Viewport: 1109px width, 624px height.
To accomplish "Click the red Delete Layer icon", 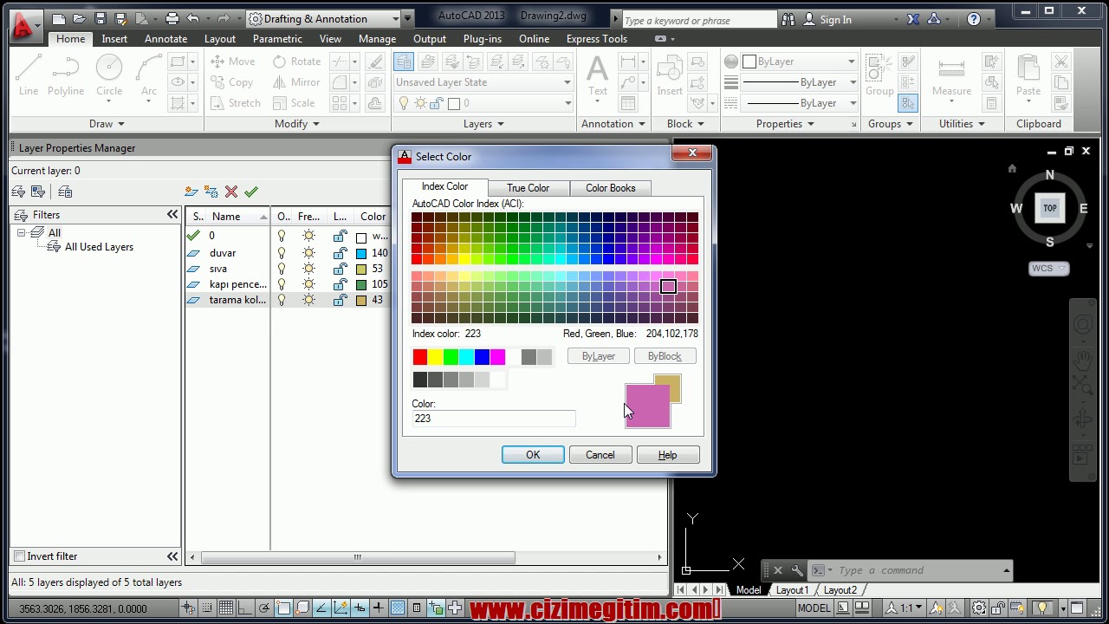I will (x=231, y=192).
